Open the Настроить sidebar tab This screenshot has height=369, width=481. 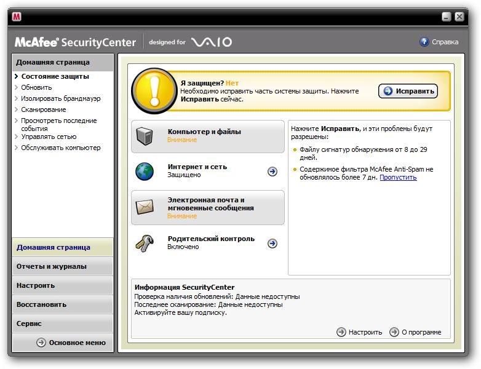(x=63, y=285)
